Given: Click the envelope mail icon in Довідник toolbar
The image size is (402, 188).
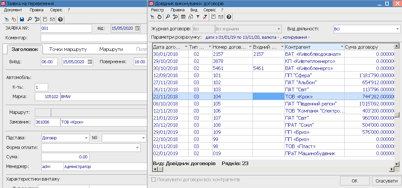Looking at the screenshot, I should coord(221,17).
